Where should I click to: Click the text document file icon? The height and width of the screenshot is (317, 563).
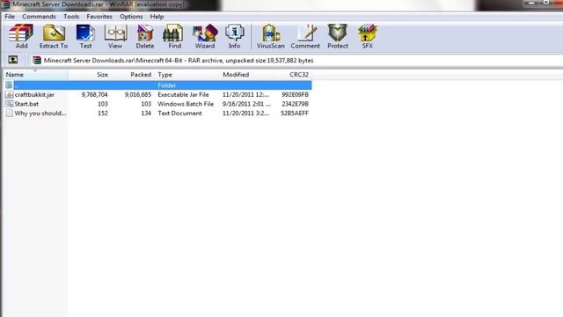click(x=10, y=114)
